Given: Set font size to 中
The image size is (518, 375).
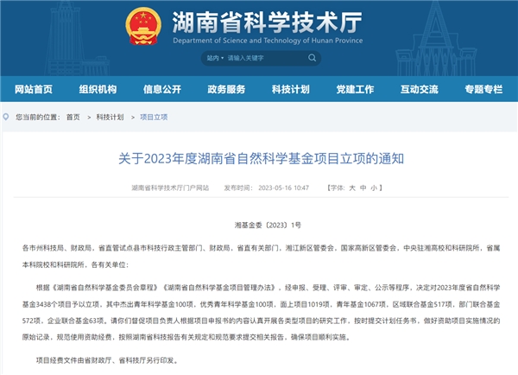Looking at the screenshot, I should tap(363, 187).
